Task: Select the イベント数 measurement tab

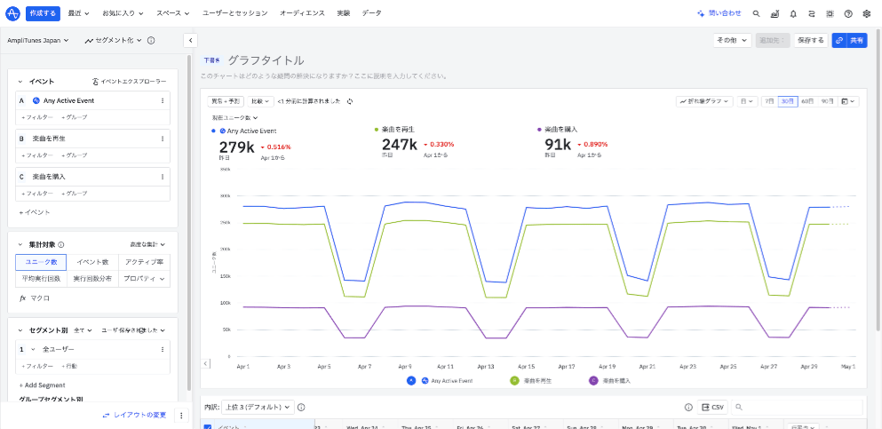Action: click(x=92, y=262)
